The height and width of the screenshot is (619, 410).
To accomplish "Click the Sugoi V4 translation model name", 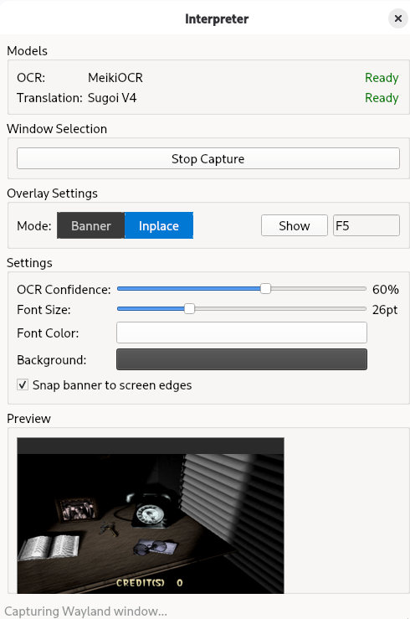I will tap(112, 98).
